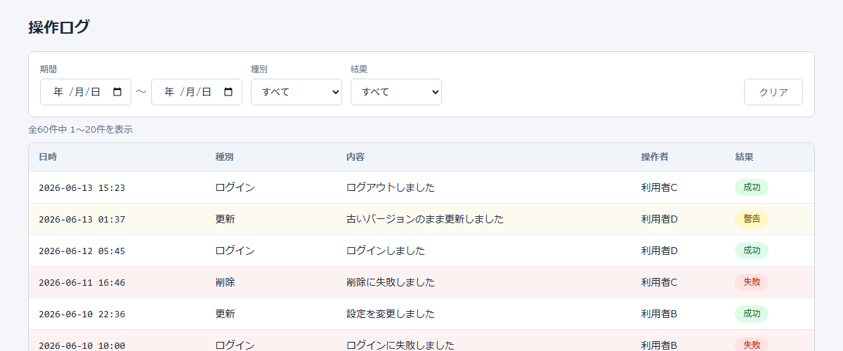843x351 pixels.
Task: Click ログインに失敗しました log entry text
Action: (400, 345)
